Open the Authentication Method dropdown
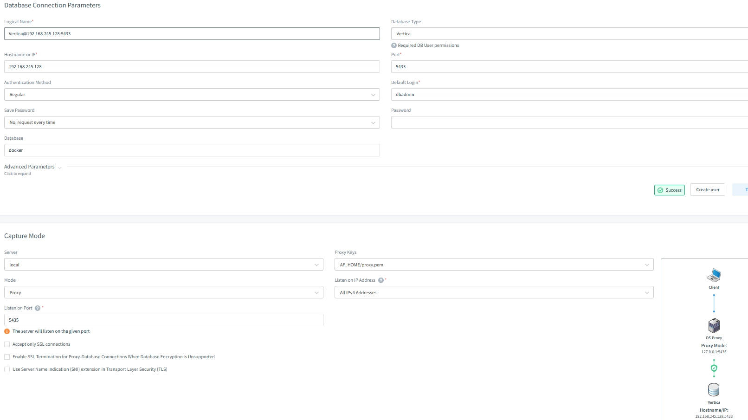 tap(192, 95)
